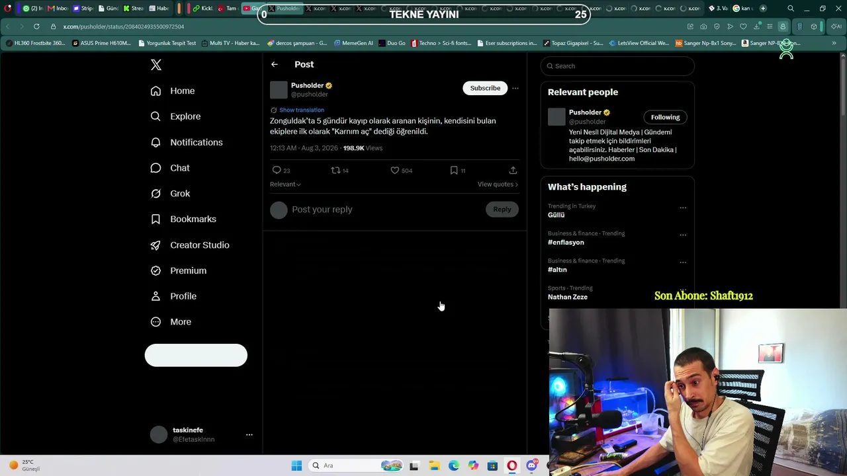This screenshot has width=847, height=476.
Task: Open the #altın trend
Action: click(x=557, y=270)
